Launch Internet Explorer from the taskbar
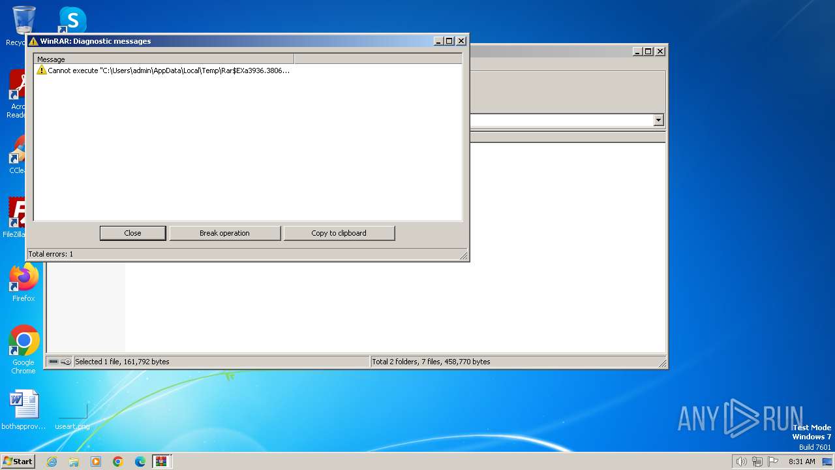The image size is (835, 470). 52,462
